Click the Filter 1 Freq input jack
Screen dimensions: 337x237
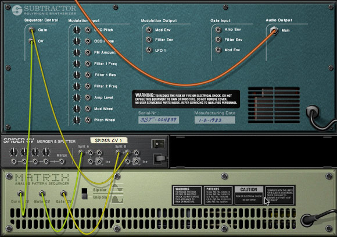click(x=88, y=63)
